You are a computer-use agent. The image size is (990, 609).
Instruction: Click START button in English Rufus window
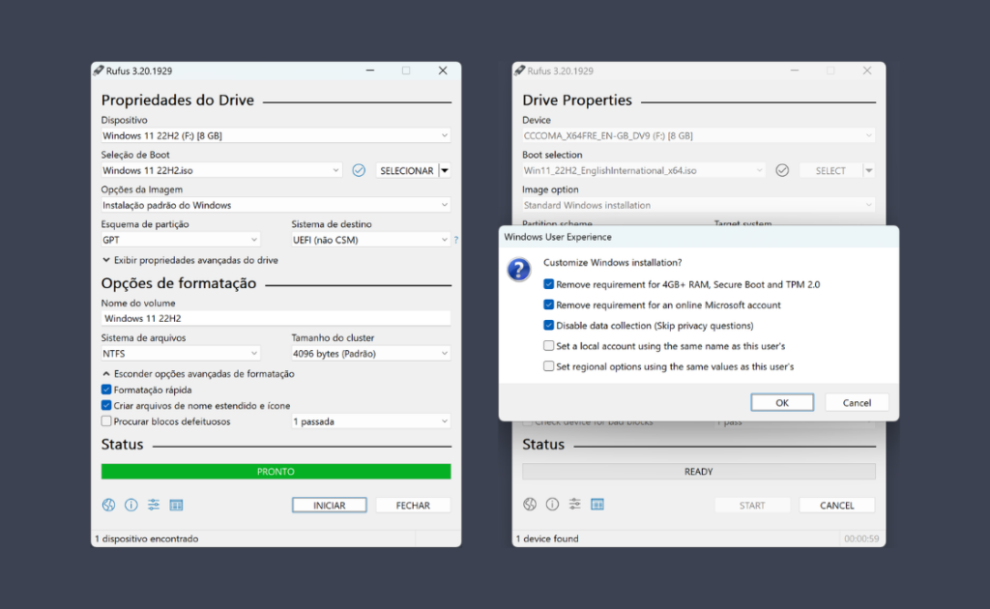coord(752,505)
